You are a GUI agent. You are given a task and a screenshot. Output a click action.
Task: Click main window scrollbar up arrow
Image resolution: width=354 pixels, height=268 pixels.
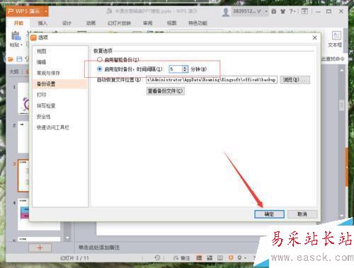pyautogui.click(x=341, y=70)
